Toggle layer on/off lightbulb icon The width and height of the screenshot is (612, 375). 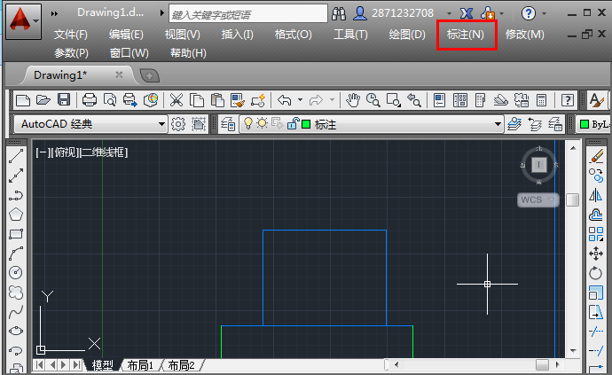pos(248,124)
